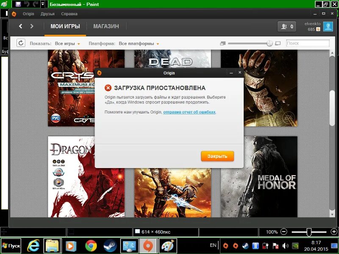Click the clock showing 8:17
Image resolution: width=339 pixels, height=254 pixels.
pyautogui.click(x=316, y=243)
